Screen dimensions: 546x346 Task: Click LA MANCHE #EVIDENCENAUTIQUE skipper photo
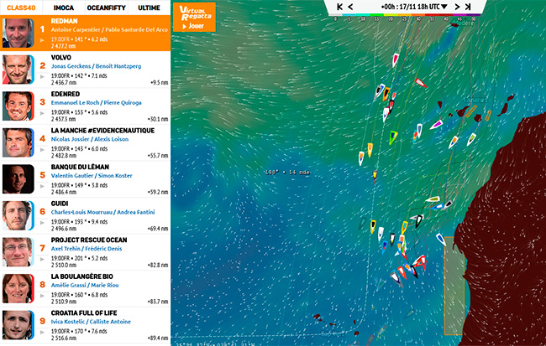click(x=18, y=142)
